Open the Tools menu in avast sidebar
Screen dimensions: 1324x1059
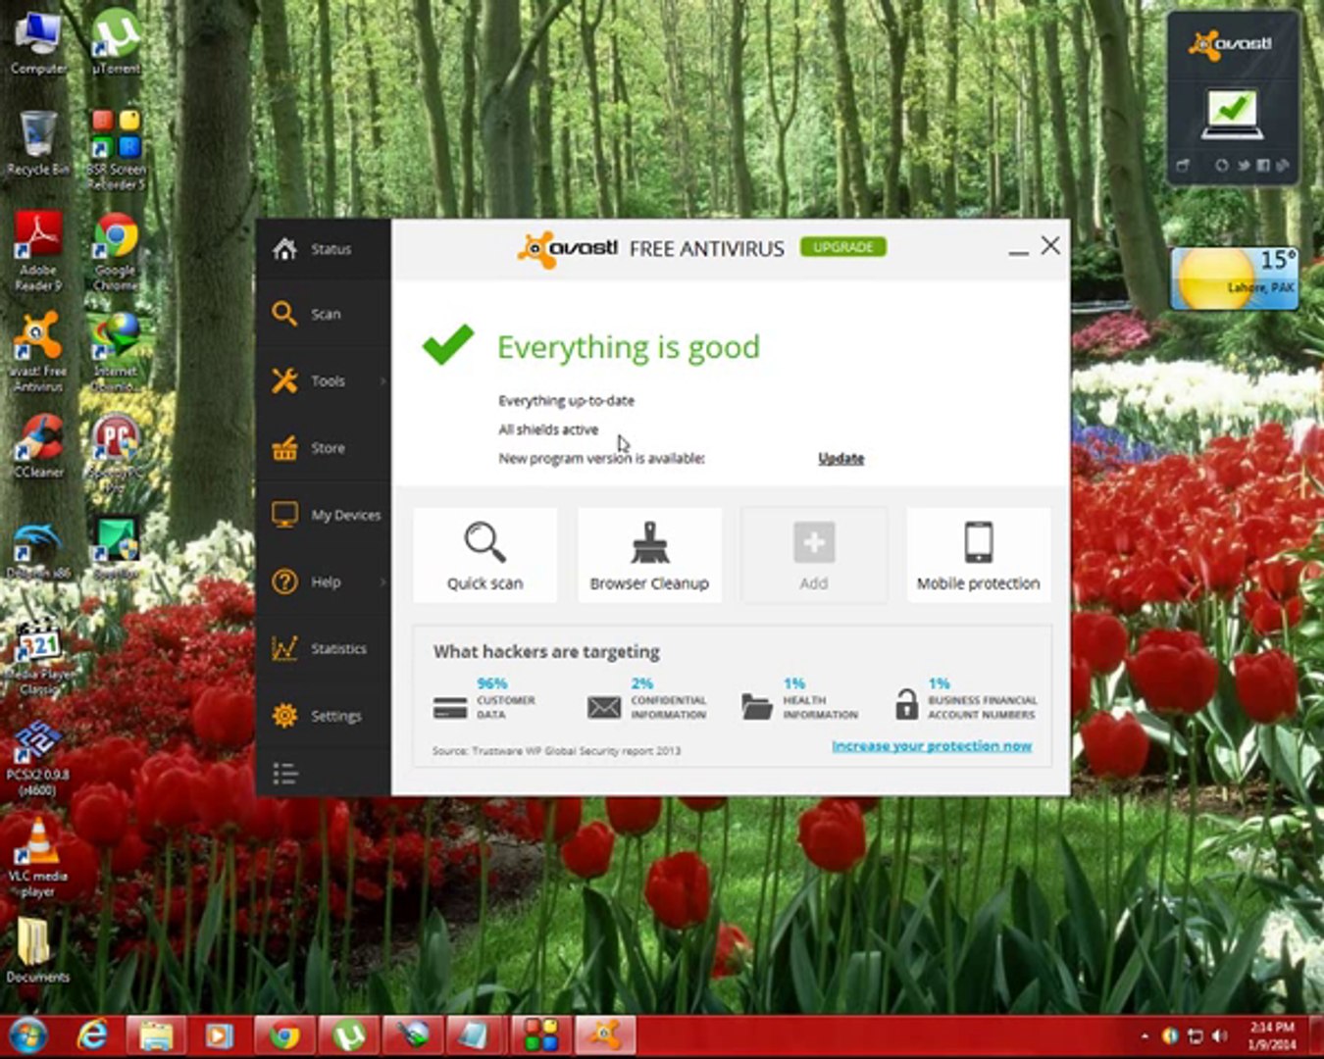323,380
